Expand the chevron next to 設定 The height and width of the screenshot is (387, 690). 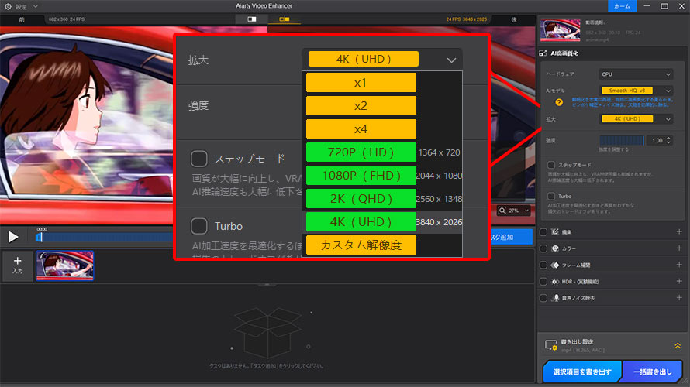36,7
